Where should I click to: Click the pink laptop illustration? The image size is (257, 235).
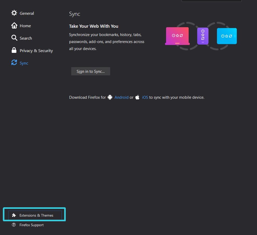coord(177,36)
